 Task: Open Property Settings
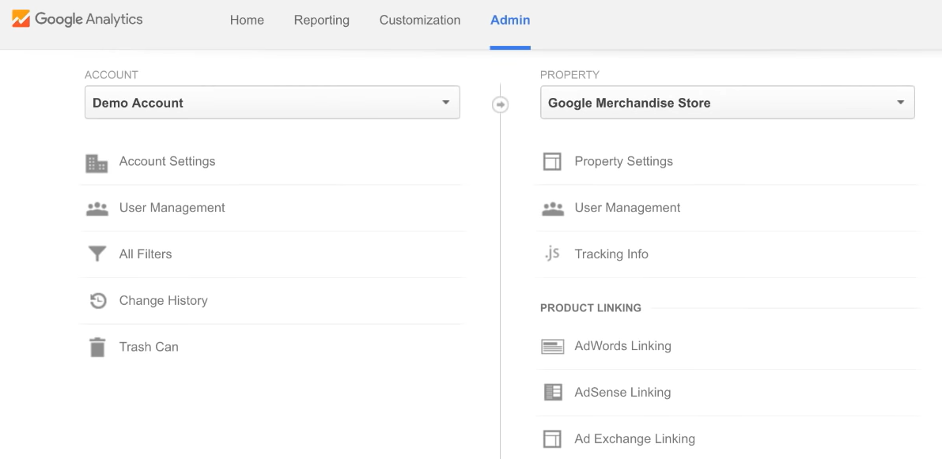(623, 161)
